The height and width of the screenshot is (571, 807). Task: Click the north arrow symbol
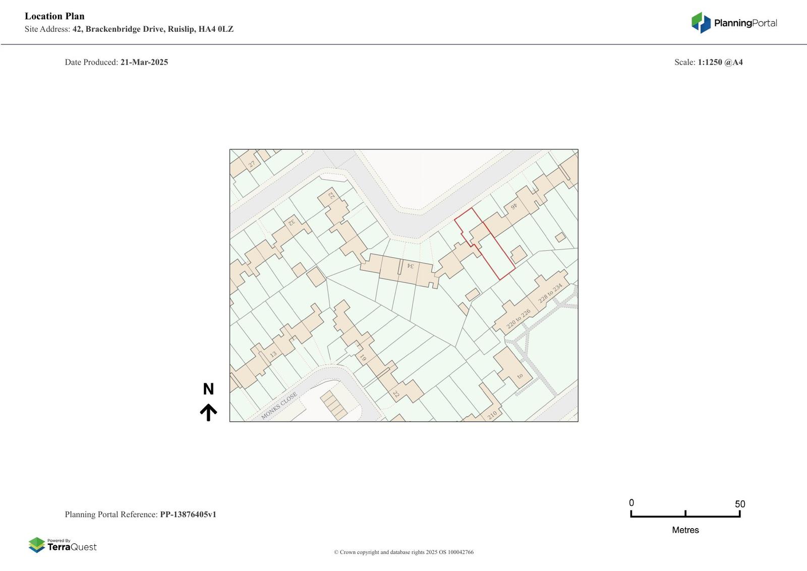208,412
